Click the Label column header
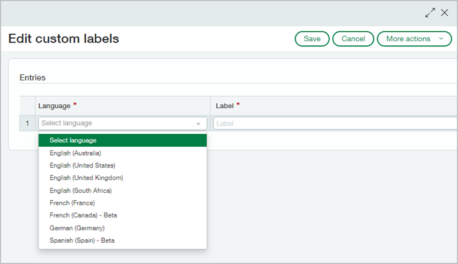The image size is (458, 264). click(225, 106)
